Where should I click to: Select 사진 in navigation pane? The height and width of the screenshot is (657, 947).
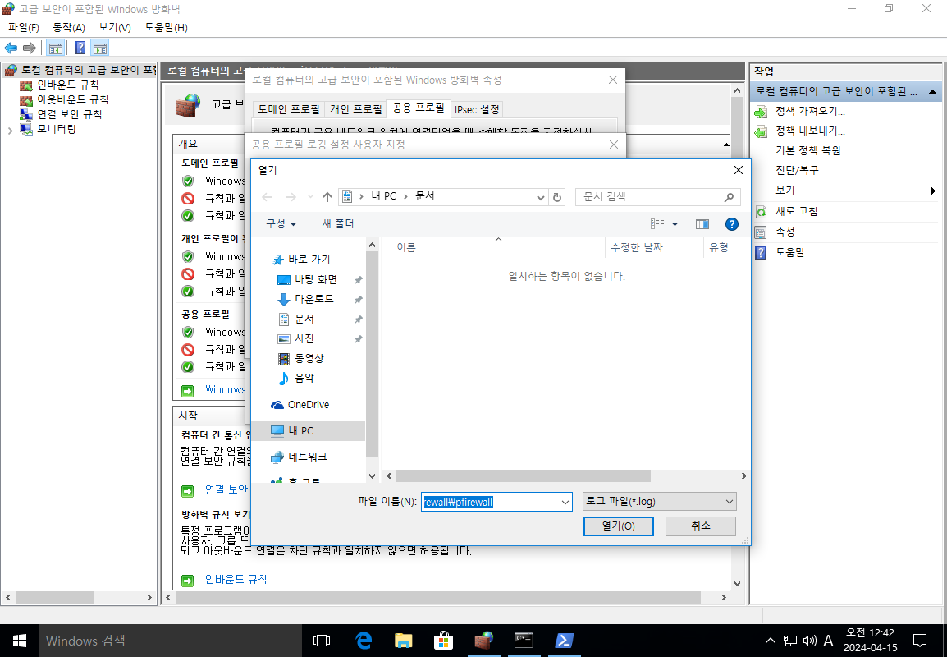tap(304, 338)
